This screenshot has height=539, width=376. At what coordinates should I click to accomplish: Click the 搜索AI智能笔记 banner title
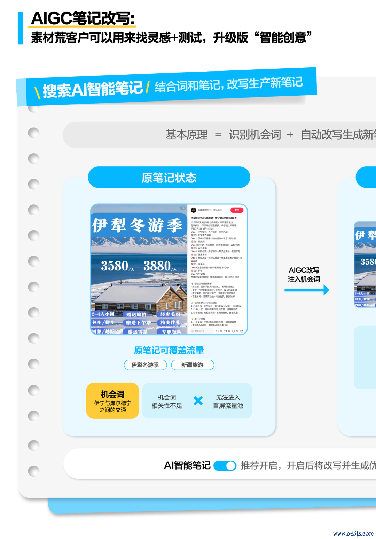pyautogui.click(x=93, y=89)
